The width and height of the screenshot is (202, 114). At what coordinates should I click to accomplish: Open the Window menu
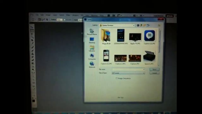pyautogui.click(x=94, y=16)
